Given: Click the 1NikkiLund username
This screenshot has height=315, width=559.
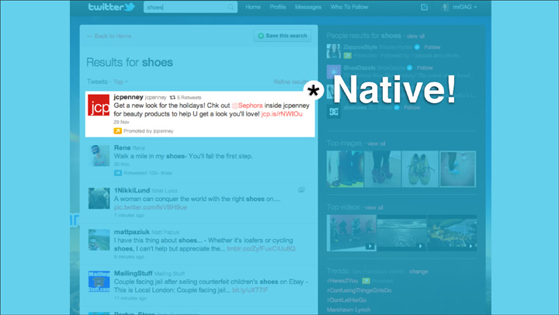Looking at the screenshot, I should point(131,190).
